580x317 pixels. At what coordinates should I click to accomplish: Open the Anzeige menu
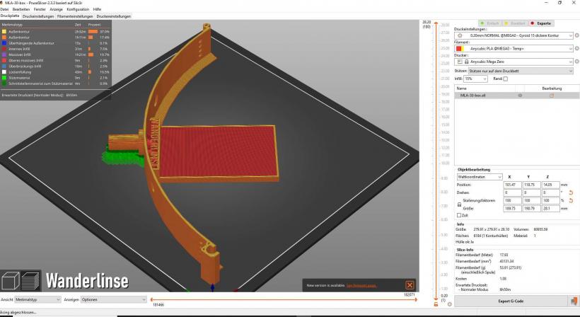pyautogui.click(x=56, y=9)
